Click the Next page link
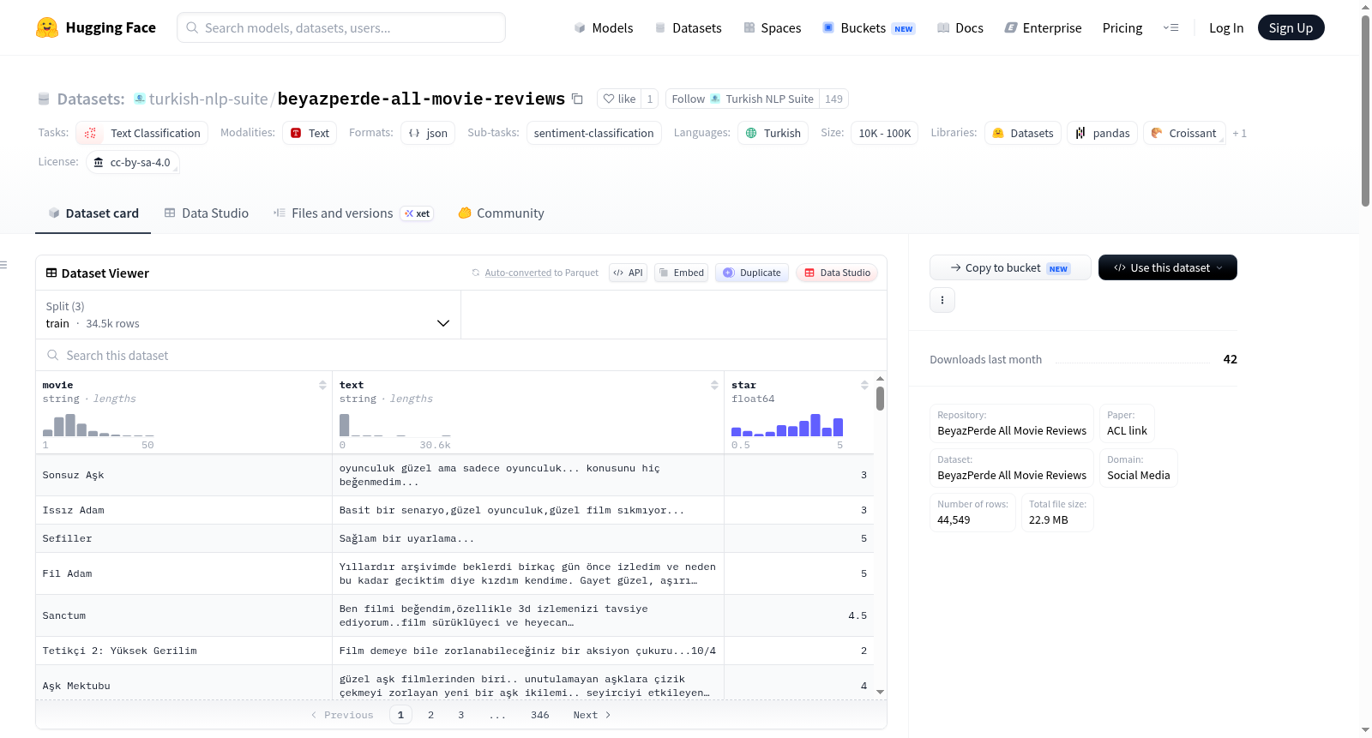The image size is (1372, 738). tap(592, 715)
